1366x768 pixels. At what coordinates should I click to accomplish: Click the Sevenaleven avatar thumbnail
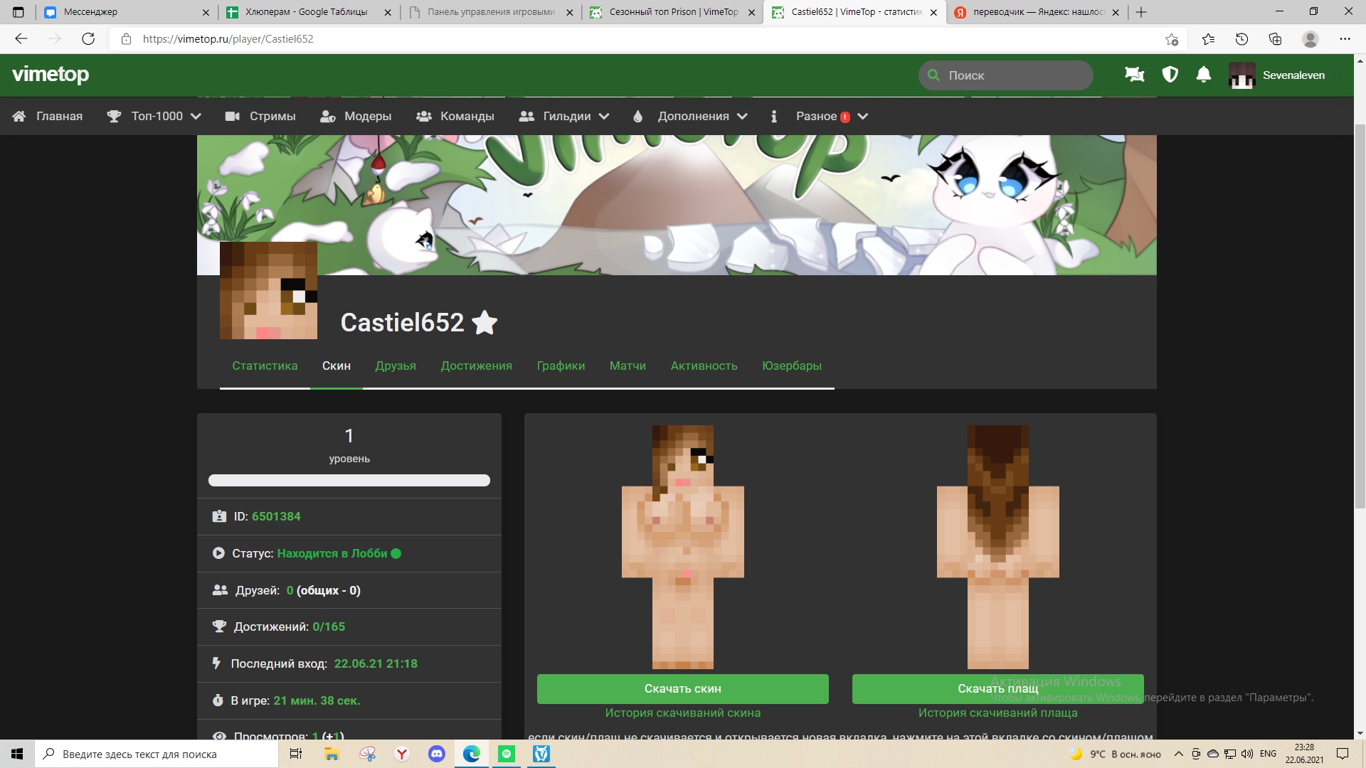[x=1241, y=75]
